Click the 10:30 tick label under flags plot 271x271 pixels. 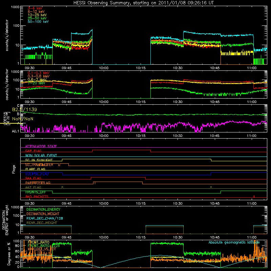(x=178, y=204)
